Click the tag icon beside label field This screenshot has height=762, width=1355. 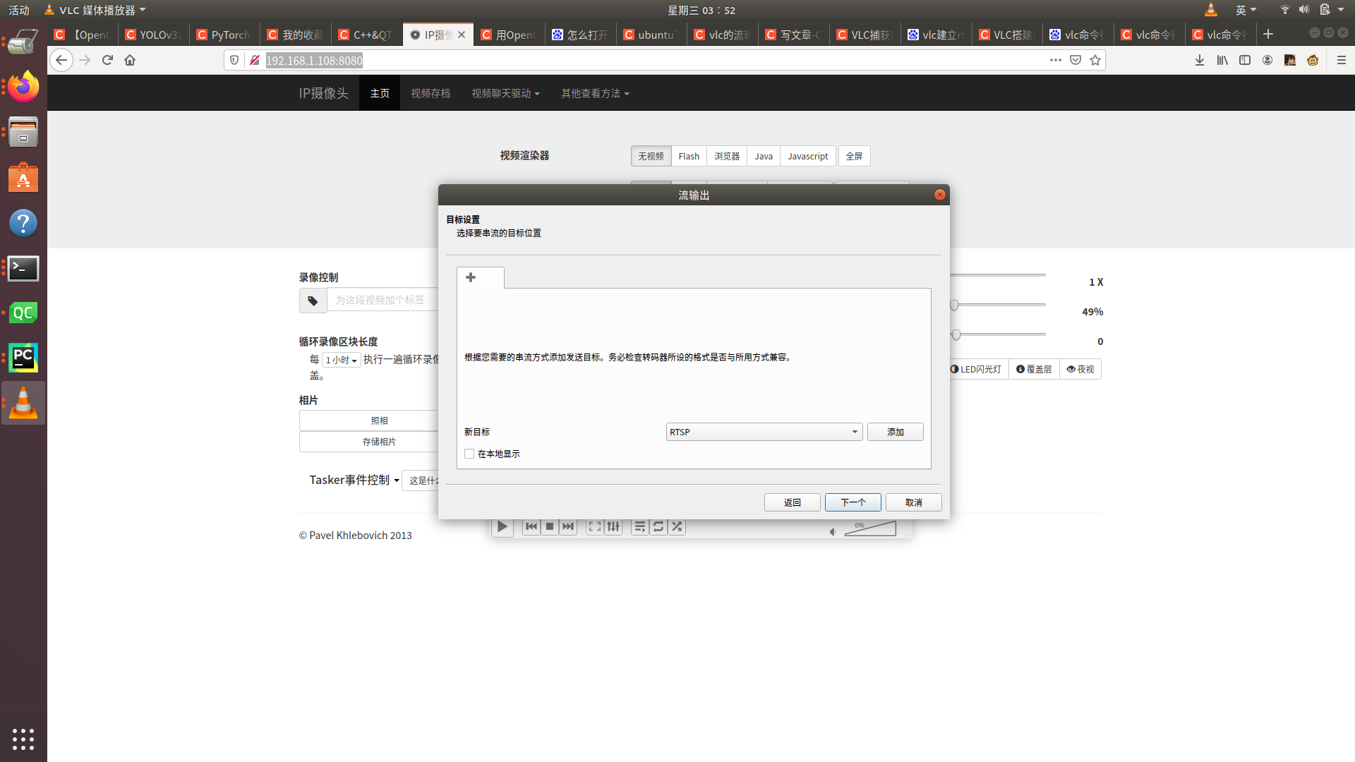click(313, 301)
